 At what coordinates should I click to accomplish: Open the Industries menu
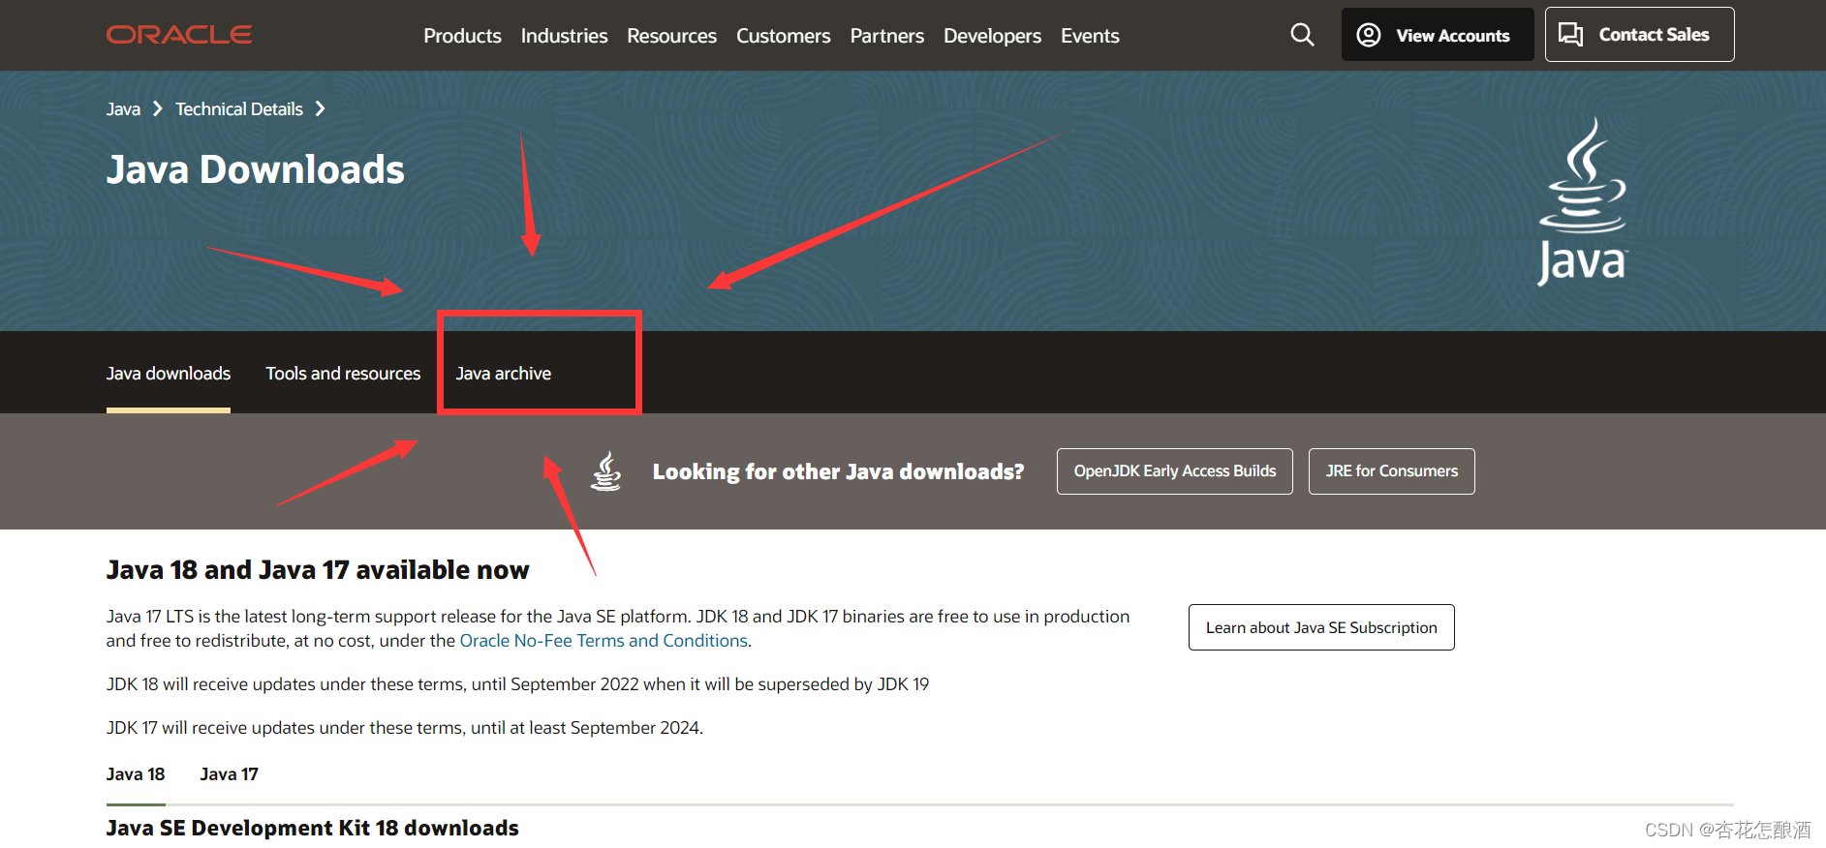coord(564,36)
